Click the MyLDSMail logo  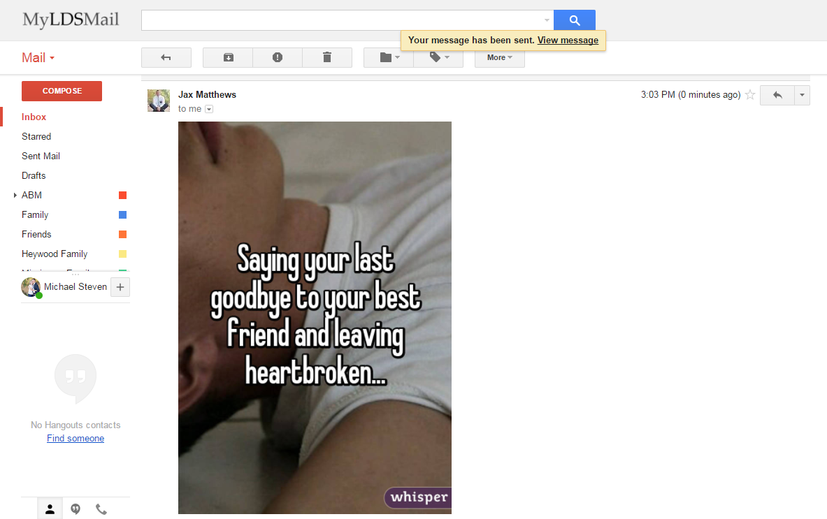[x=71, y=20]
